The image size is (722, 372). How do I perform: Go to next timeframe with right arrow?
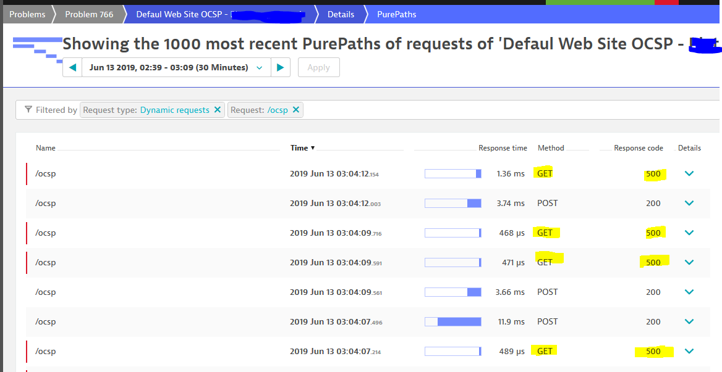[x=281, y=67]
